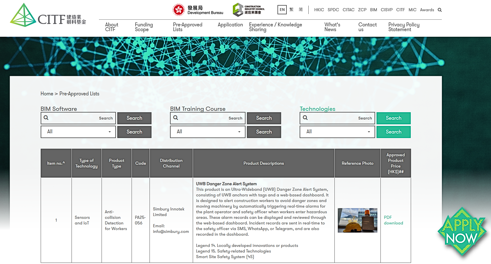491x264 pixels.
Task: Open the Technologies 'All' dropdown
Action: pos(337,132)
